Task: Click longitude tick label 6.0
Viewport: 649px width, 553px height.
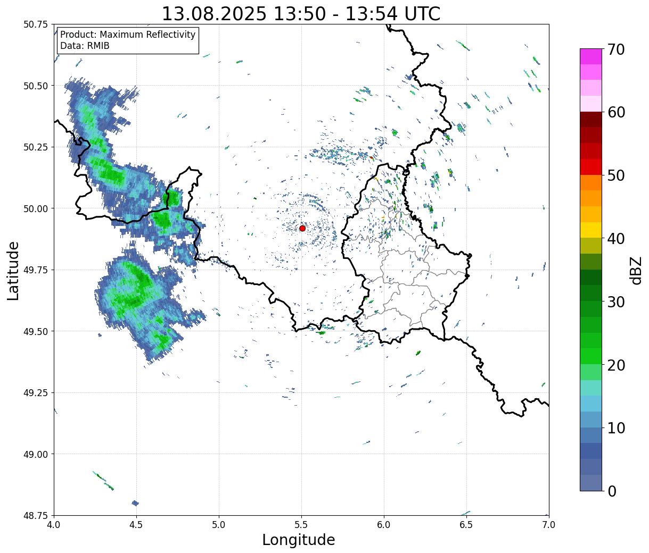Action: point(384,525)
